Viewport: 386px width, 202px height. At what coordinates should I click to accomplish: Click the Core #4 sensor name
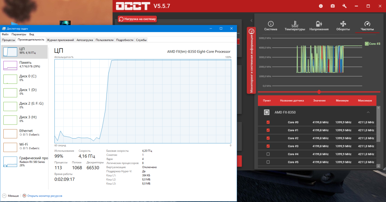[293, 154]
